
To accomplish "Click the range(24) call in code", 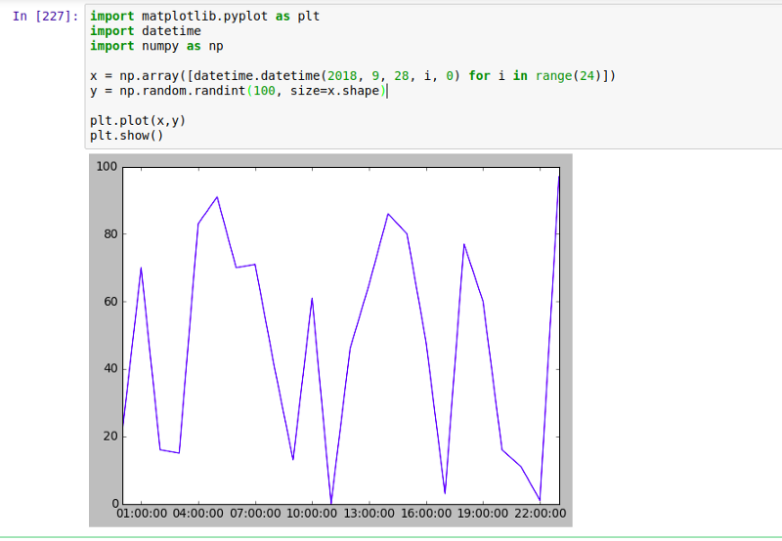I will coord(569,76).
